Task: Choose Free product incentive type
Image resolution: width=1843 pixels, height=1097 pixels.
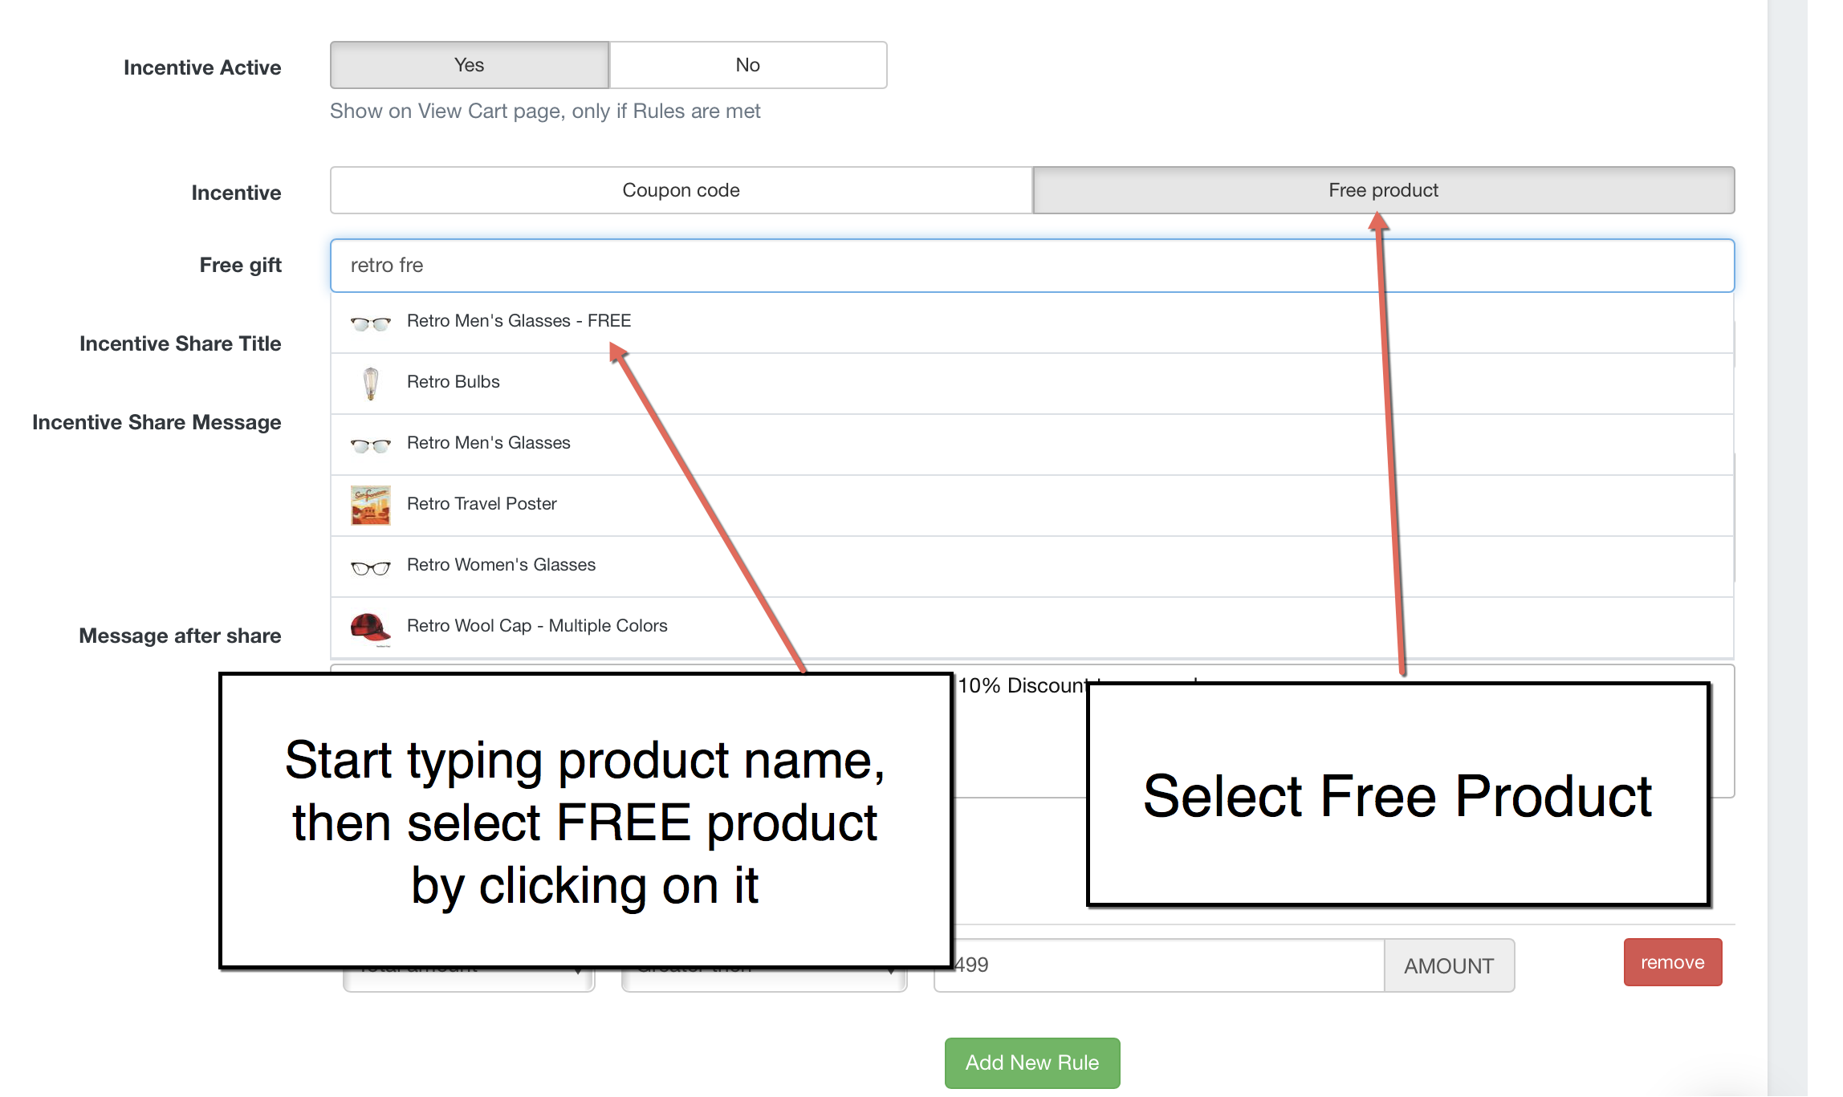Action: pyautogui.click(x=1383, y=190)
